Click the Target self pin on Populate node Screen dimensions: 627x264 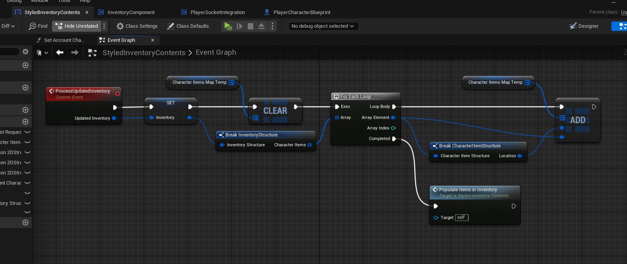pyautogui.click(x=436, y=217)
